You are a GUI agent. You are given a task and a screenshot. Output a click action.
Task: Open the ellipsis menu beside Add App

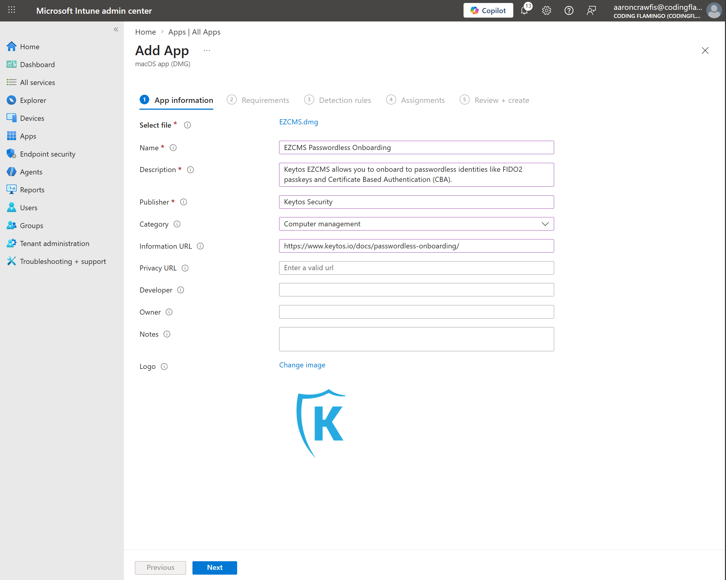pyautogui.click(x=206, y=51)
